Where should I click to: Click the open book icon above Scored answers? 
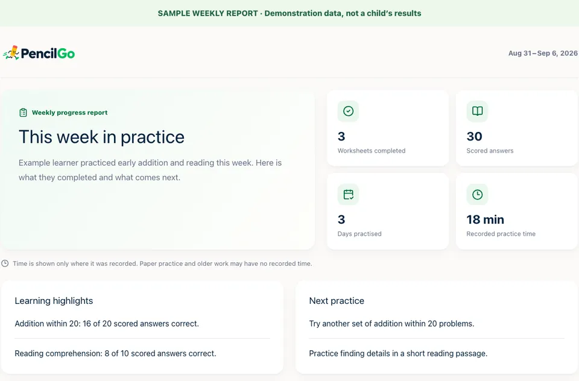[x=477, y=111]
